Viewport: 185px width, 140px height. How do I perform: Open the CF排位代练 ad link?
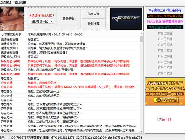[165, 16]
